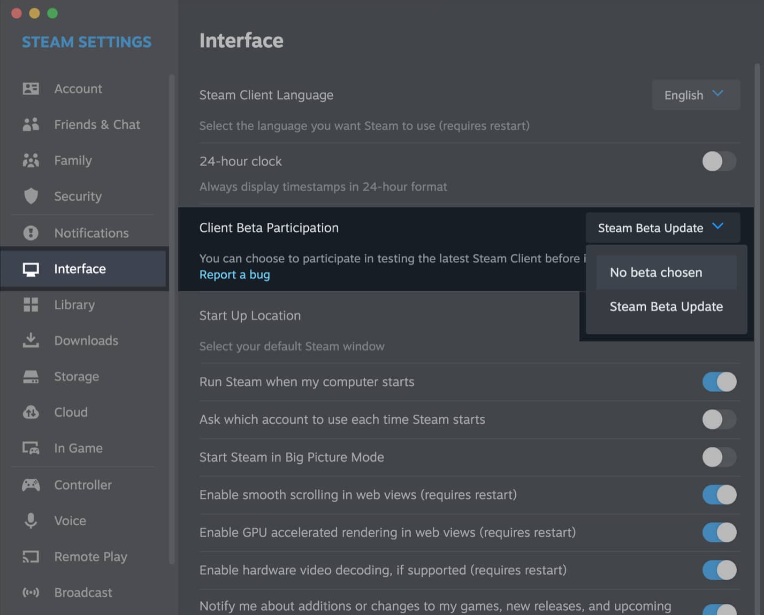
Task: Click the Voice microphone icon
Action: 31,520
